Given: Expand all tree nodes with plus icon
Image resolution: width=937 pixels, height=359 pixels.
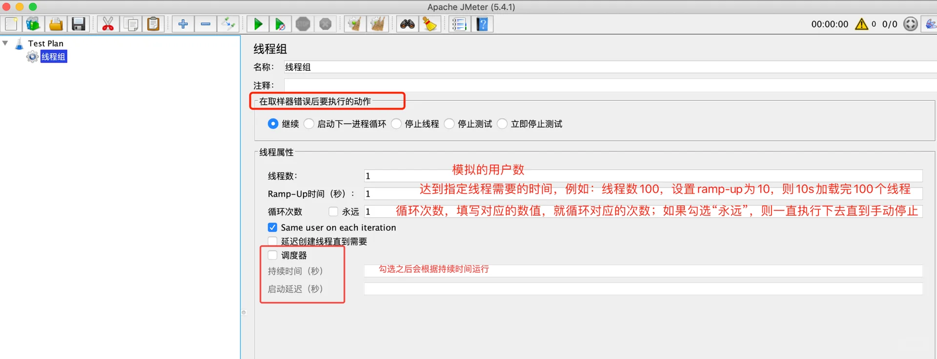Looking at the screenshot, I should 183,24.
